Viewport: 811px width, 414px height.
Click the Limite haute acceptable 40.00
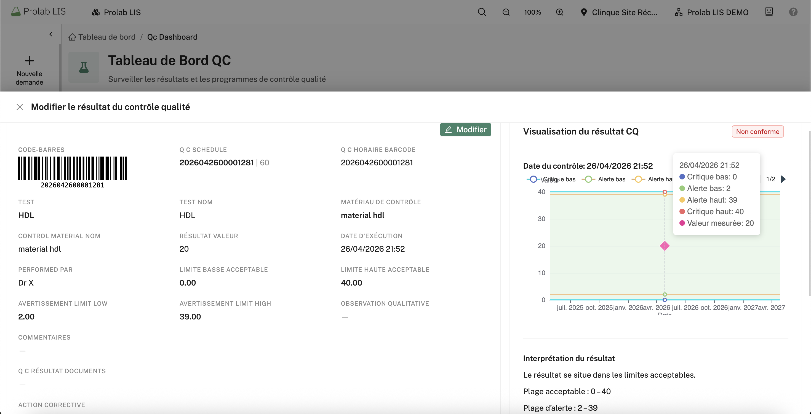(x=351, y=283)
